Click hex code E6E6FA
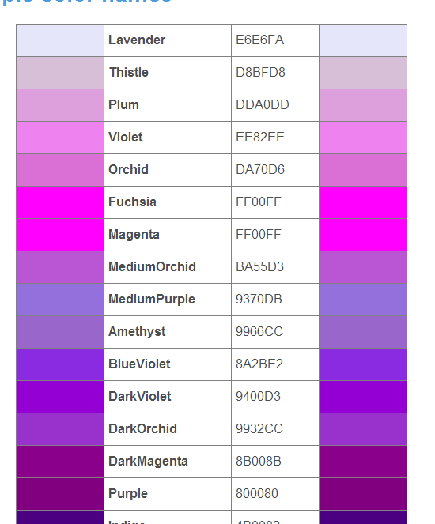This screenshot has width=435, height=524. coord(259,40)
